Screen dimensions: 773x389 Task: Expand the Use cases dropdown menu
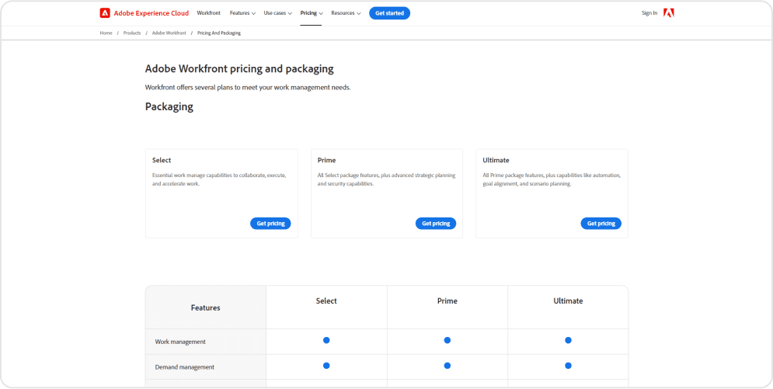click(277, 13)
